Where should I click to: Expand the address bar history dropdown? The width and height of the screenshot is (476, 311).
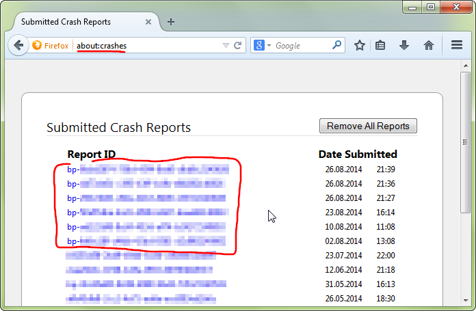coord(226,46)
